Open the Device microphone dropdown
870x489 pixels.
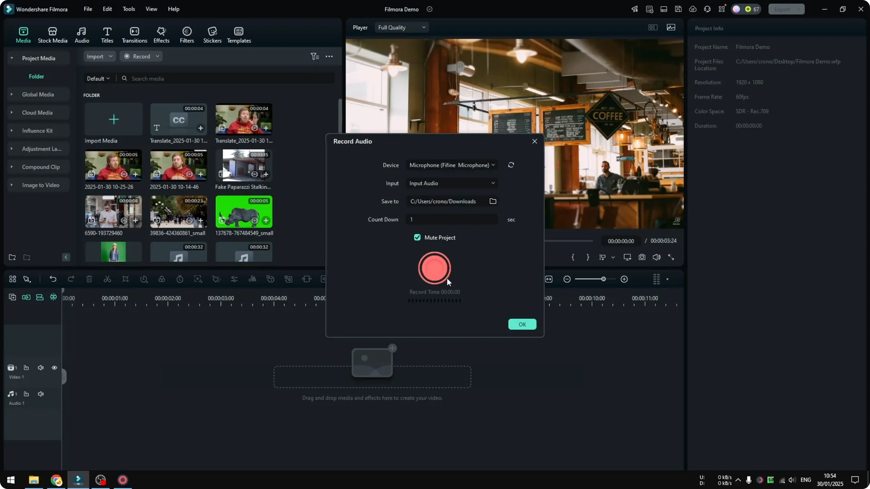click(x=451, y=165)
